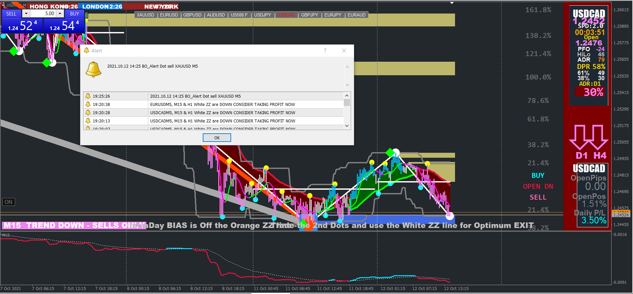This screenshot has height=294, width=633.
Task: Click the chart shift triangle marker at the top
Action: tap(452, 3)
